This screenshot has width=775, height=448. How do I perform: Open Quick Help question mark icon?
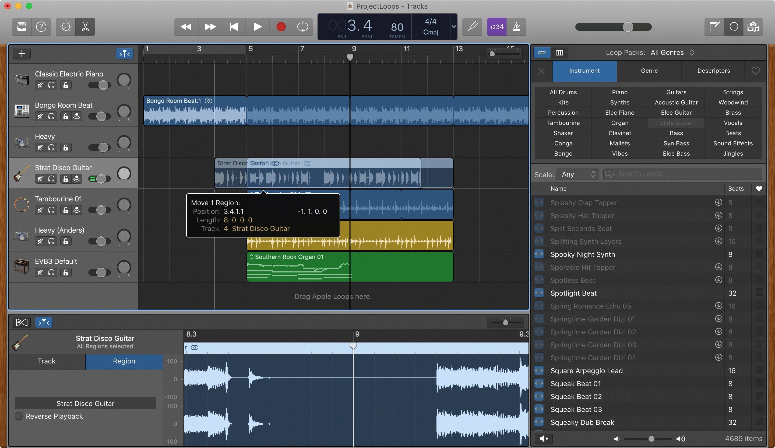(x=41, y=27)
